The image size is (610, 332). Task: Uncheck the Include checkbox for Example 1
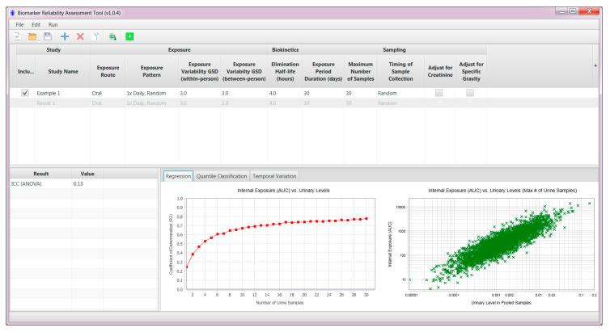tap(24, 94)
